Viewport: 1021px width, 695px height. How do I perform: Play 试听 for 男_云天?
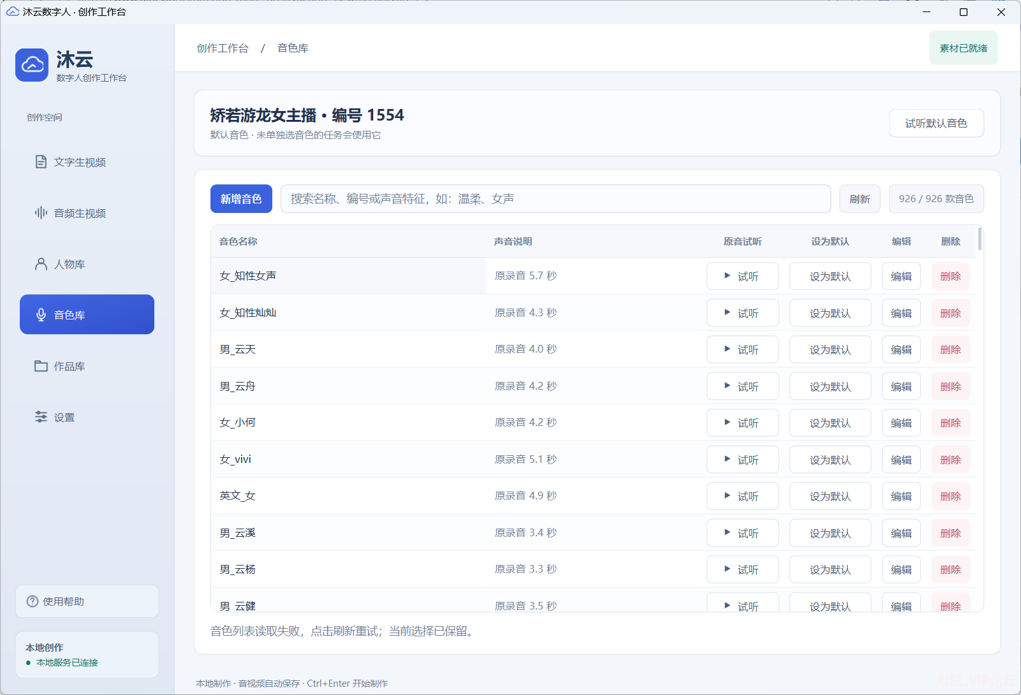[x=742, y=349]
